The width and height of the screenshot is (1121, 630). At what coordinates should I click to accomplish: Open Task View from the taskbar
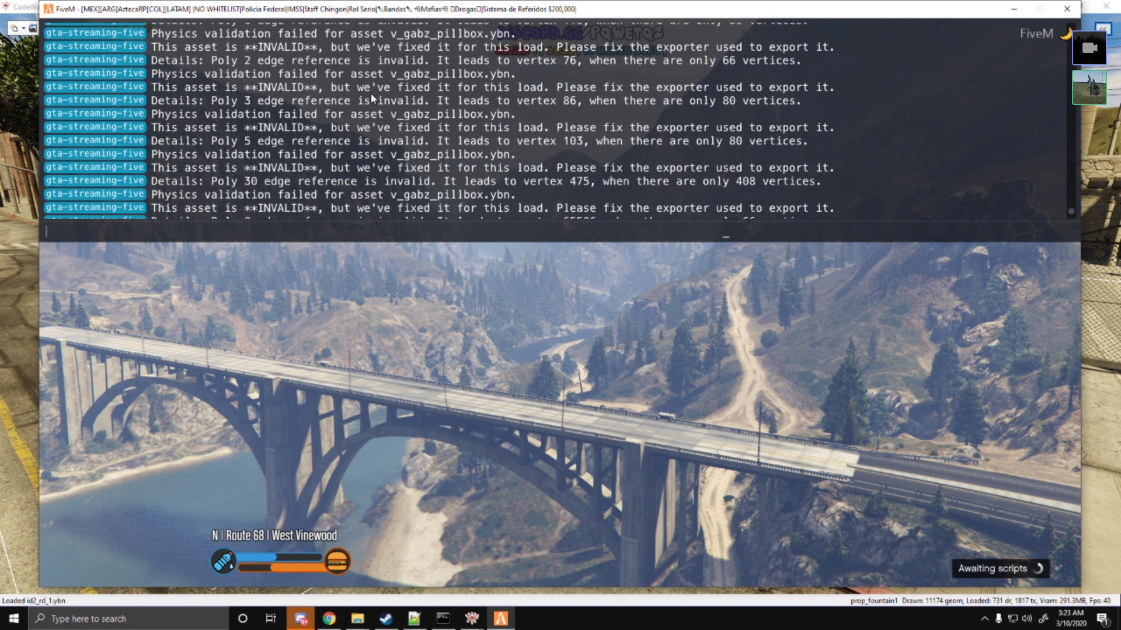click(x=271, y=618)
